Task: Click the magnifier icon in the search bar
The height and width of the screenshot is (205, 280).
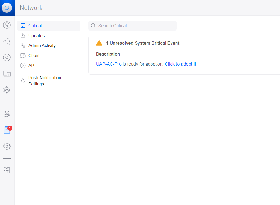Action: click(93, 26)
